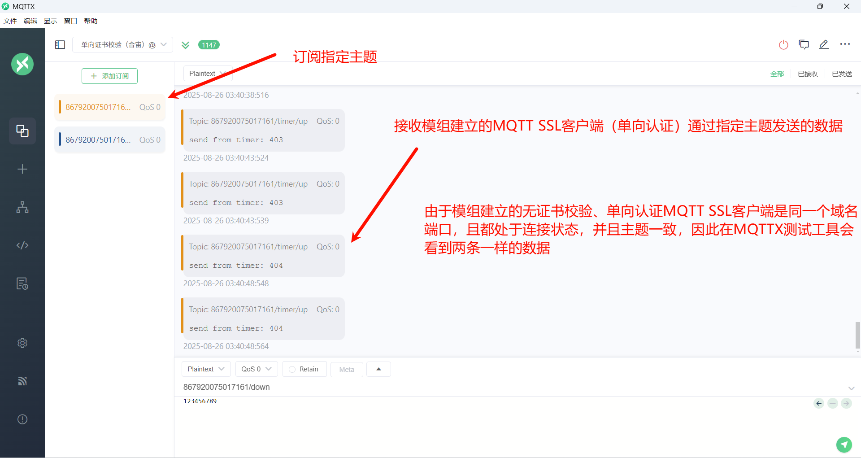Click the green double-chevron expand icon

[186, 45]
